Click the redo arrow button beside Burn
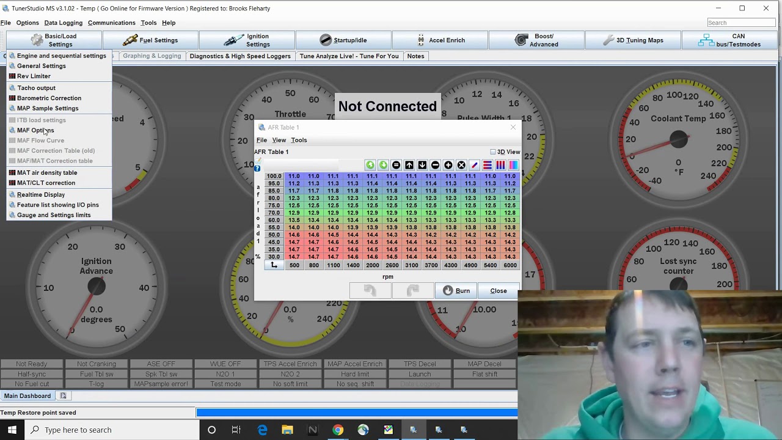 click(412, 291)
